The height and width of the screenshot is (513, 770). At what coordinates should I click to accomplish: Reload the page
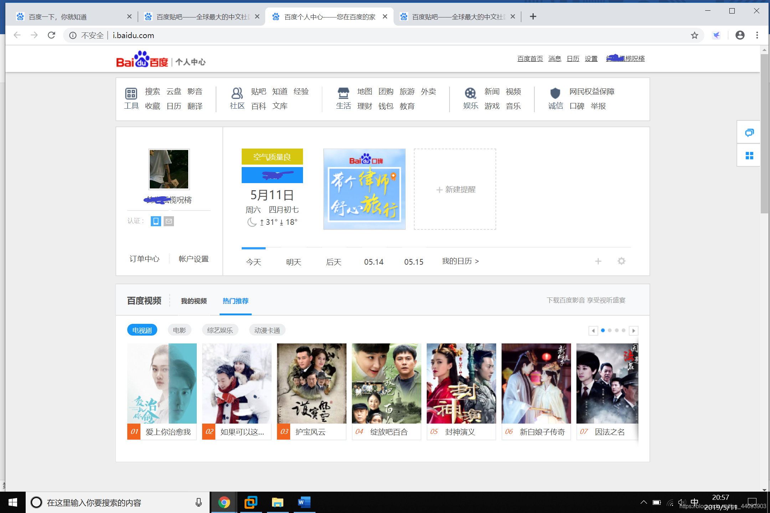52,35
